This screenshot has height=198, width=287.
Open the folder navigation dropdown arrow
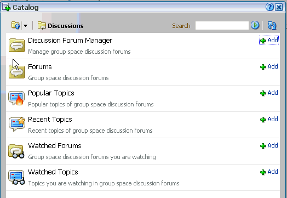(25, 26)
